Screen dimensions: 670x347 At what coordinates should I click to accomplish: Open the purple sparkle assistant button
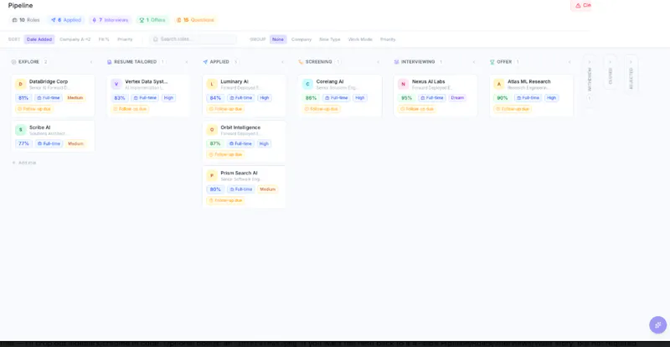tap(657, 324)
